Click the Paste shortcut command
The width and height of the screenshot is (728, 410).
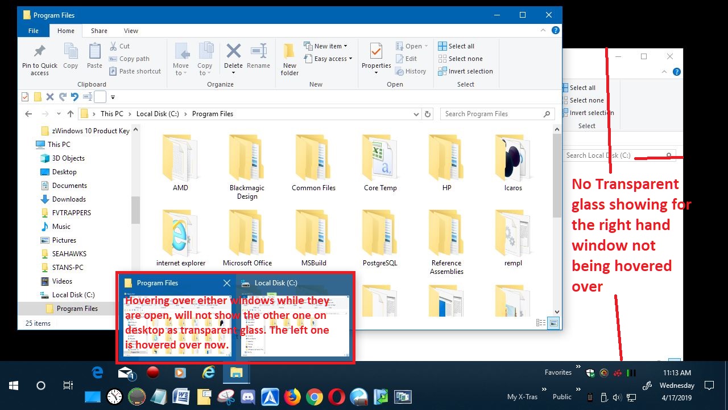coord(135,71)
